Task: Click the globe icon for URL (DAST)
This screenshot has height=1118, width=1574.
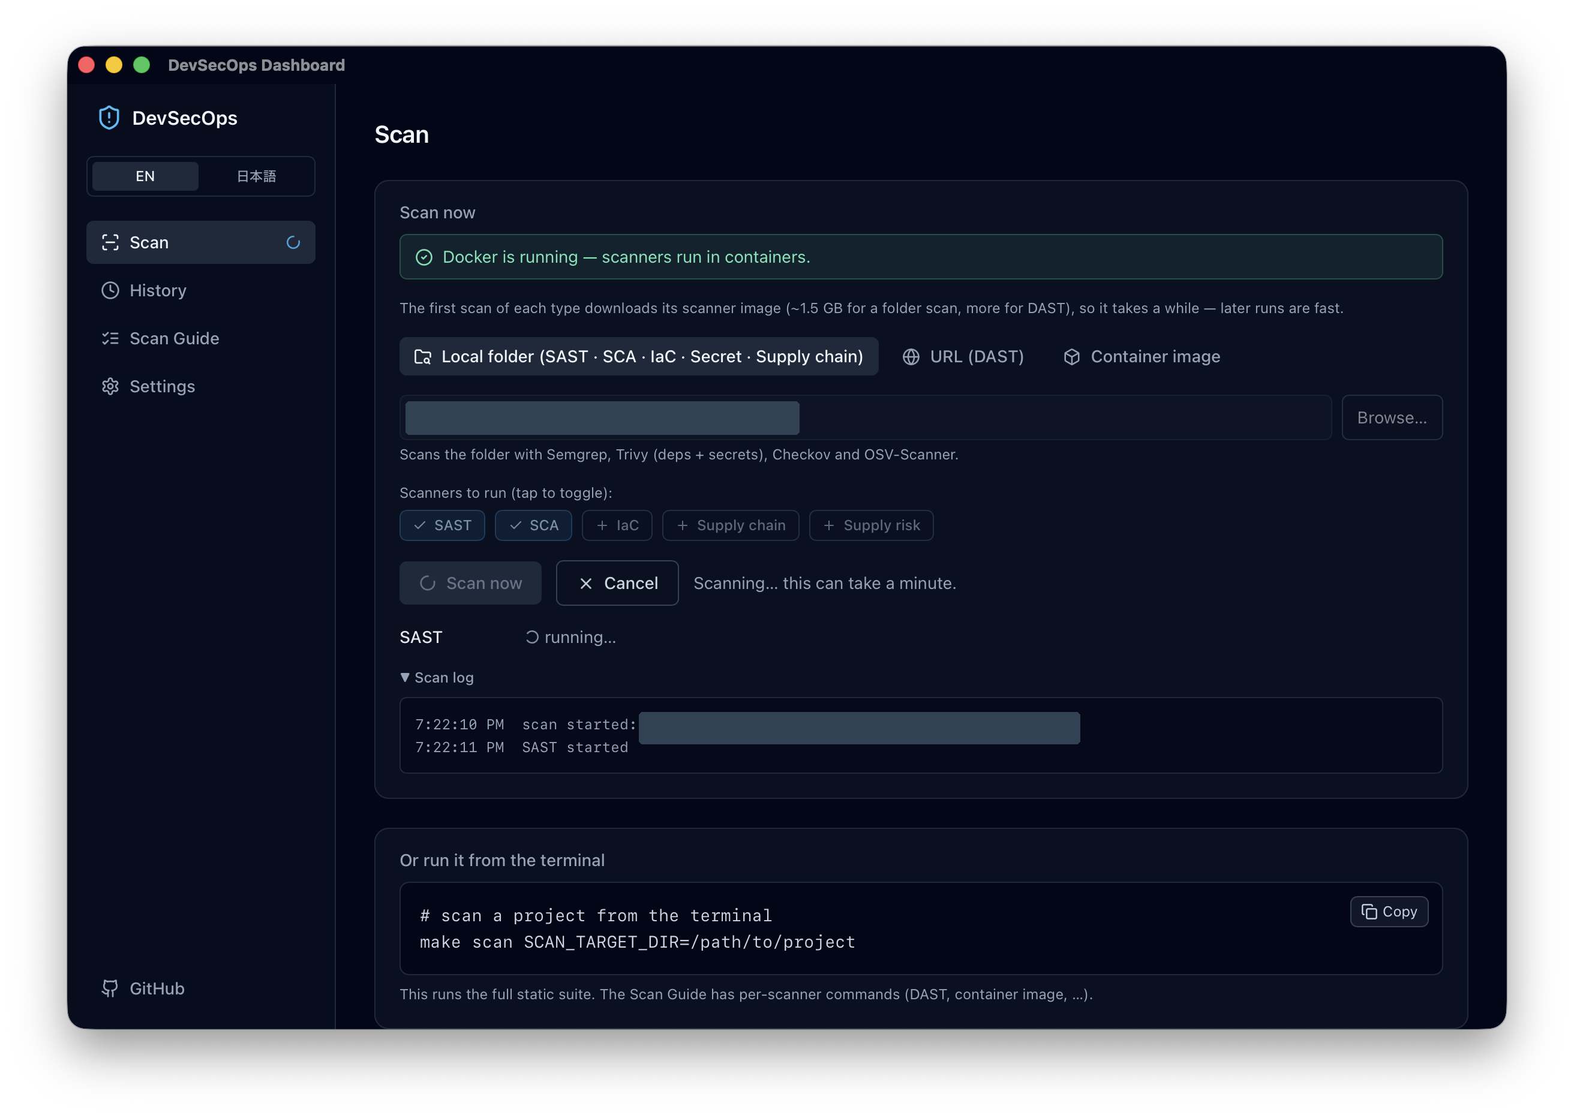Action: click(x=911, y=357)
